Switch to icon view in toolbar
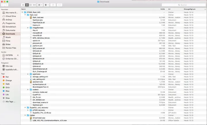 point(23,5)
